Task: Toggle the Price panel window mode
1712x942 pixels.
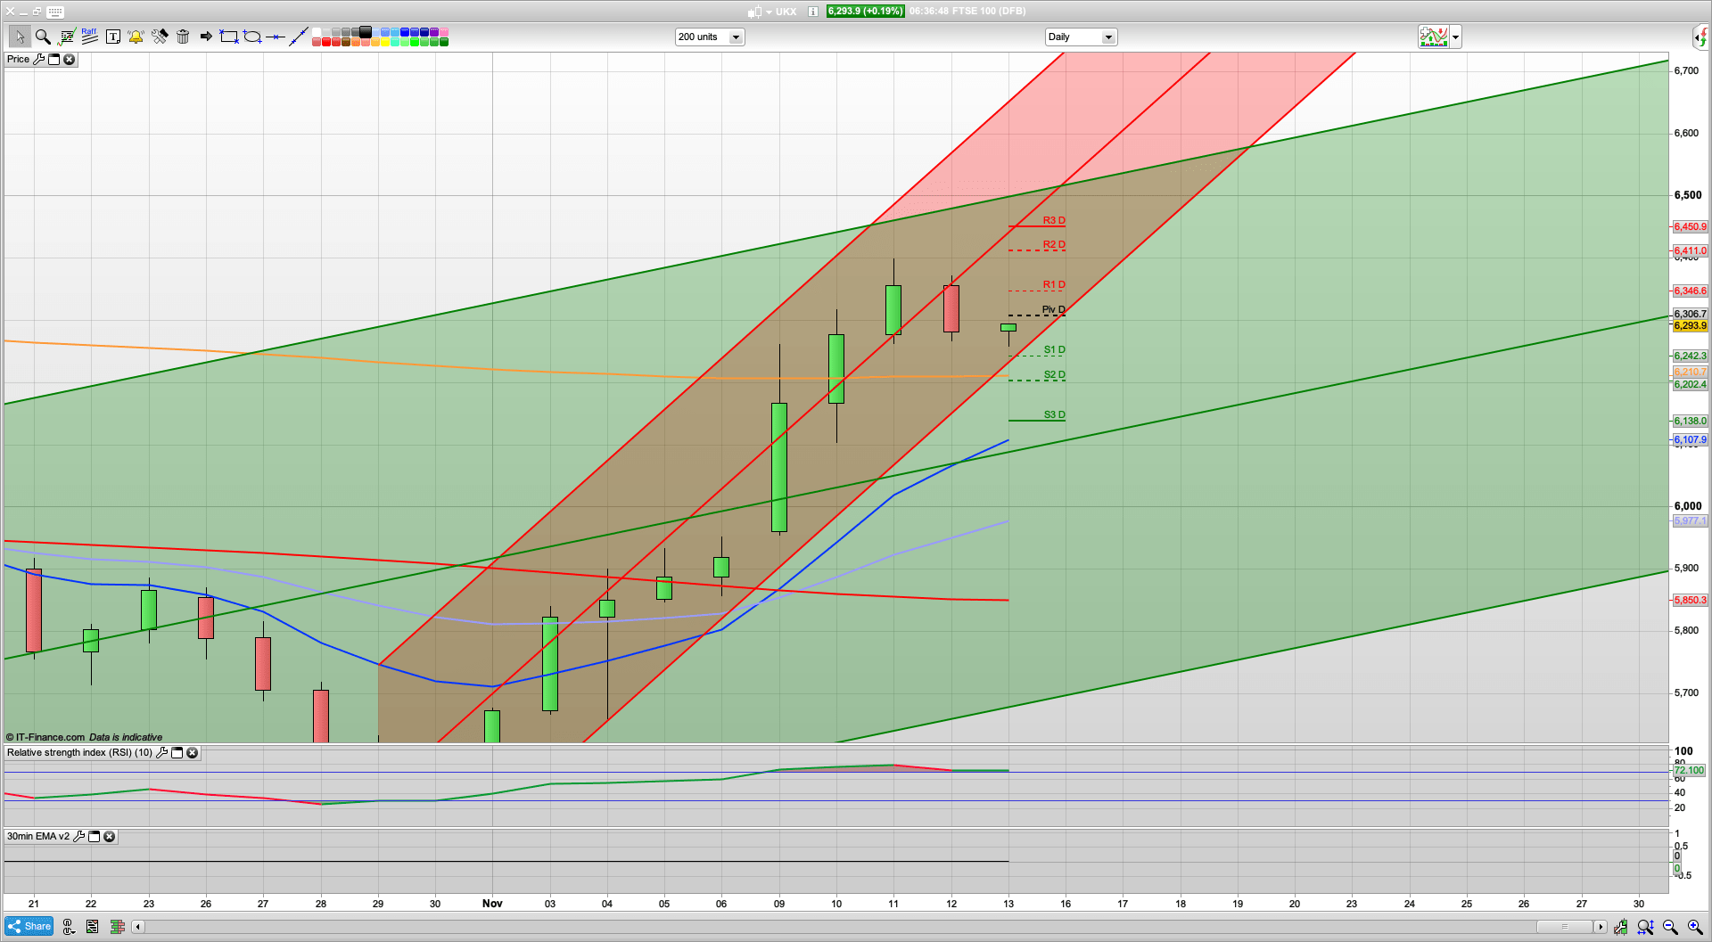Action: 54,59
